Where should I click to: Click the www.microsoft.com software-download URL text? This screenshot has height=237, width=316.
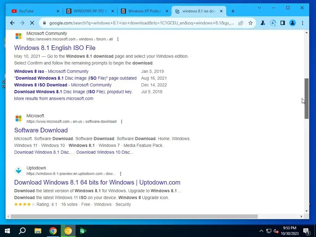pos(72,122)
